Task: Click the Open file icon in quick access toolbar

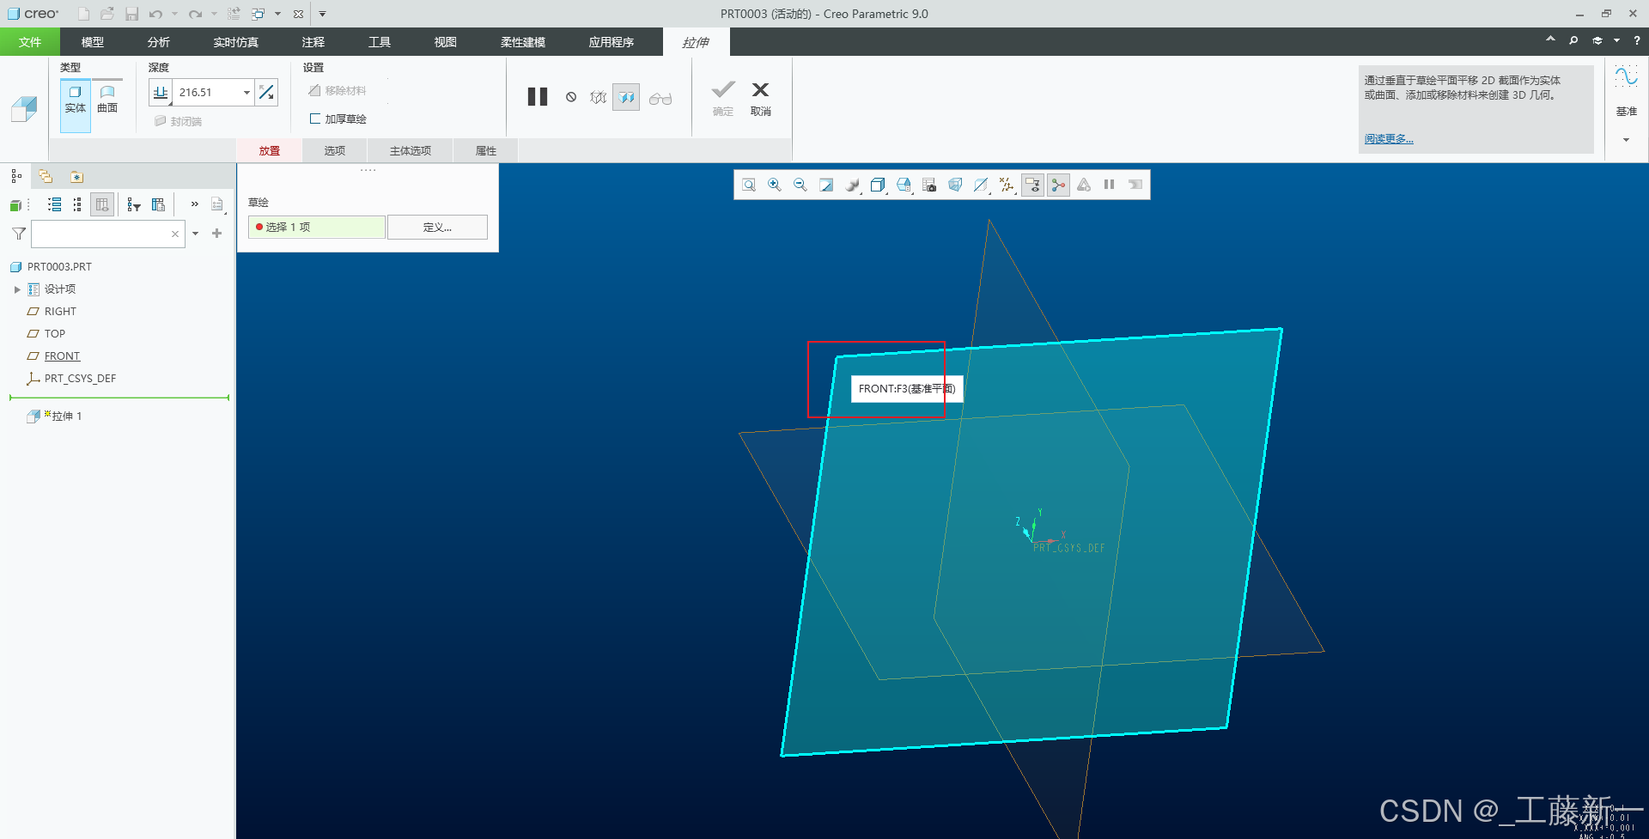Action: coord(107,14)
